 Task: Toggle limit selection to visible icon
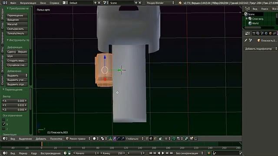pos(160,139)
